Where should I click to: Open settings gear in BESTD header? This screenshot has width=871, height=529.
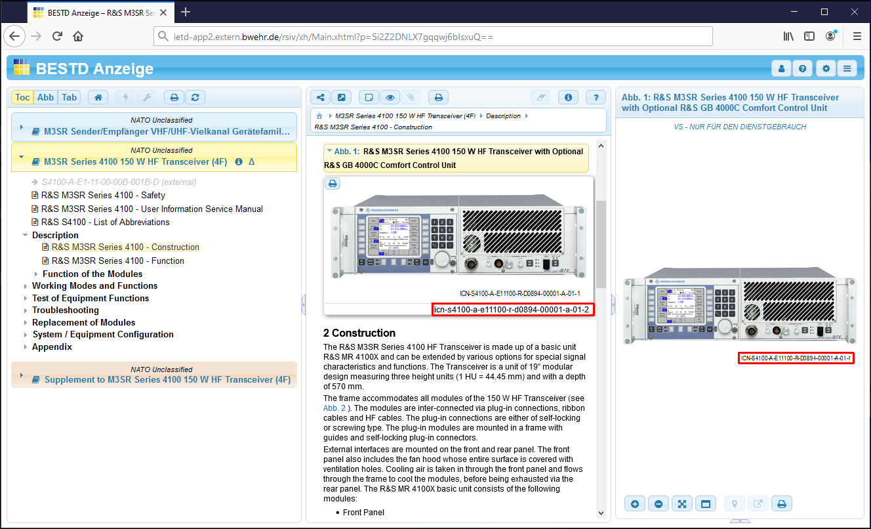[826, 68]
